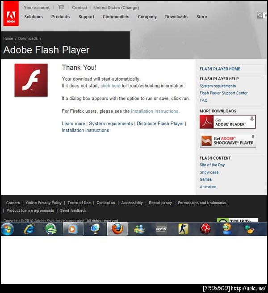Click the Contact link in header
The width and height of the screenshot is (268, 293).
click(80, 8)
